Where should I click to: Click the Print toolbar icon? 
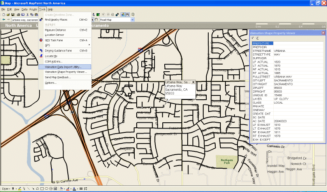click(x=18, y=15)
